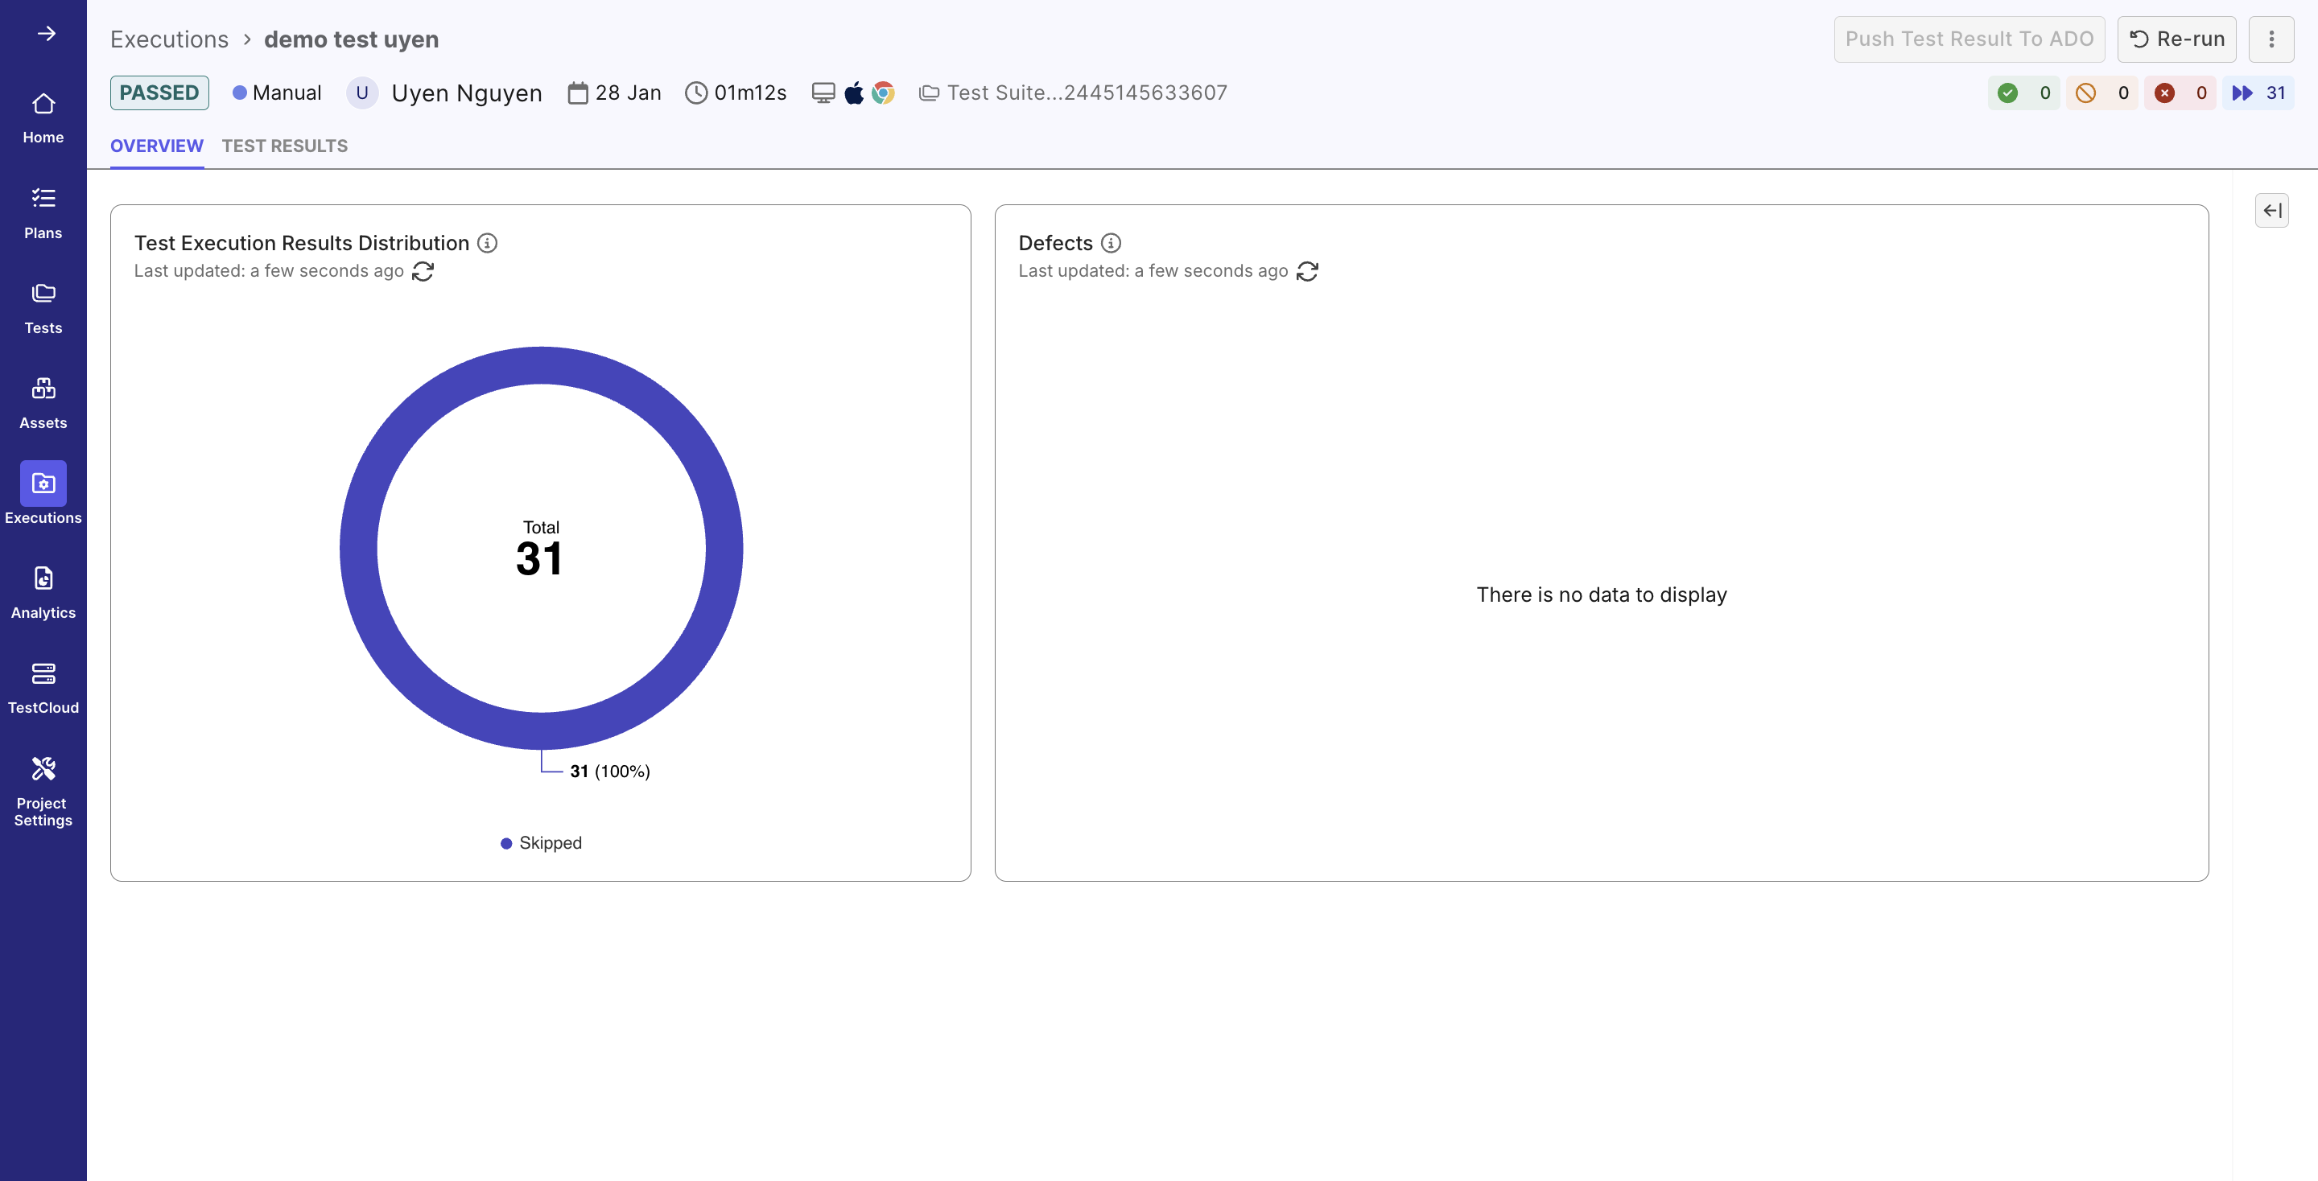Toggle the green passed count filter

point(2023,93)
